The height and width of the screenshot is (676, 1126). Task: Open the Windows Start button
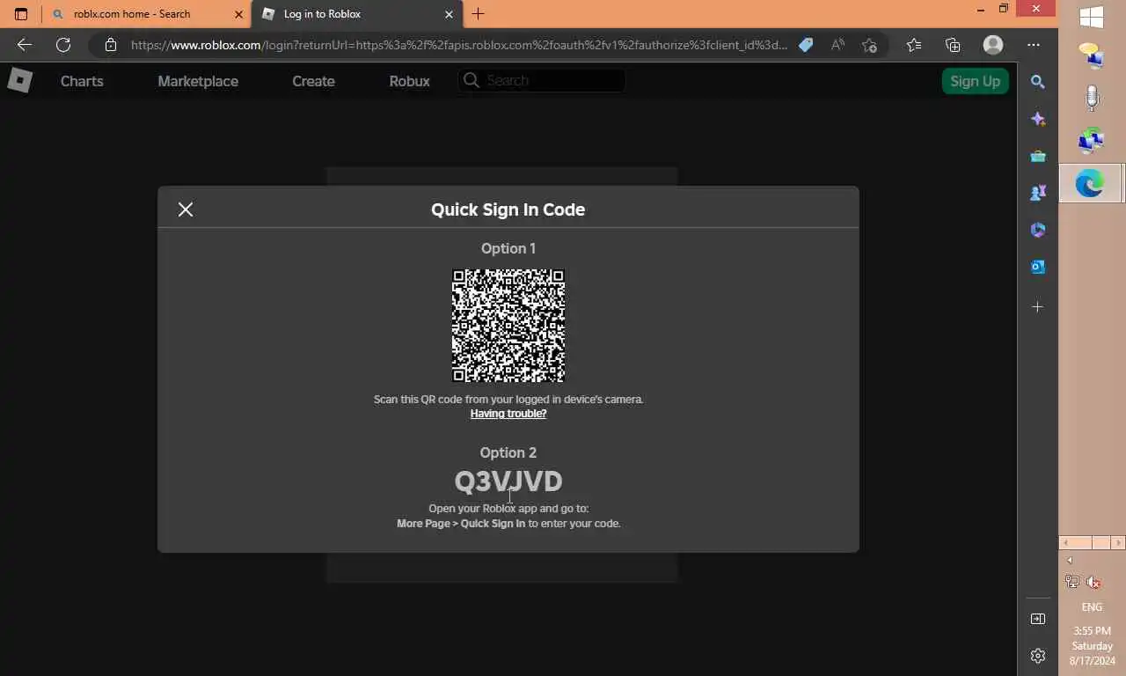(x=1092, y=17)
